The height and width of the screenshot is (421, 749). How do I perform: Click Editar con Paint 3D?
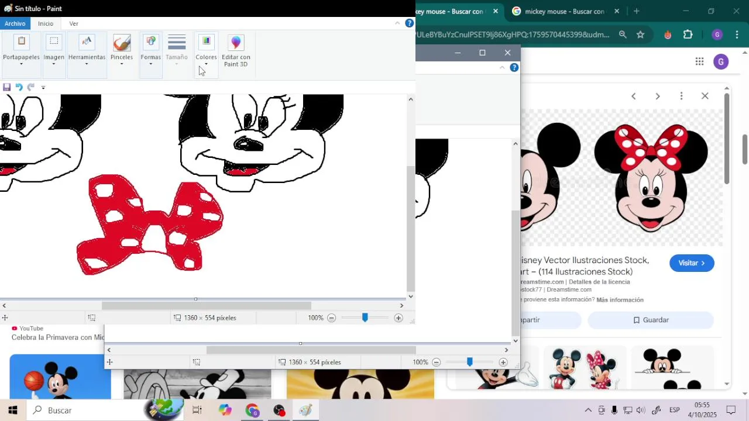[x=236, y=51]
